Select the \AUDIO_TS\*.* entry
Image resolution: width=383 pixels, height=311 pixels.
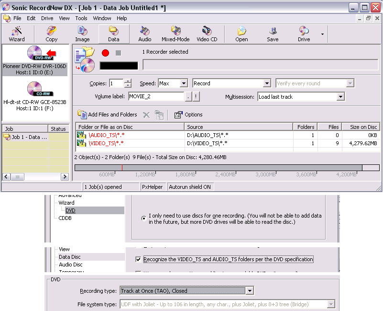click(107, 135)
